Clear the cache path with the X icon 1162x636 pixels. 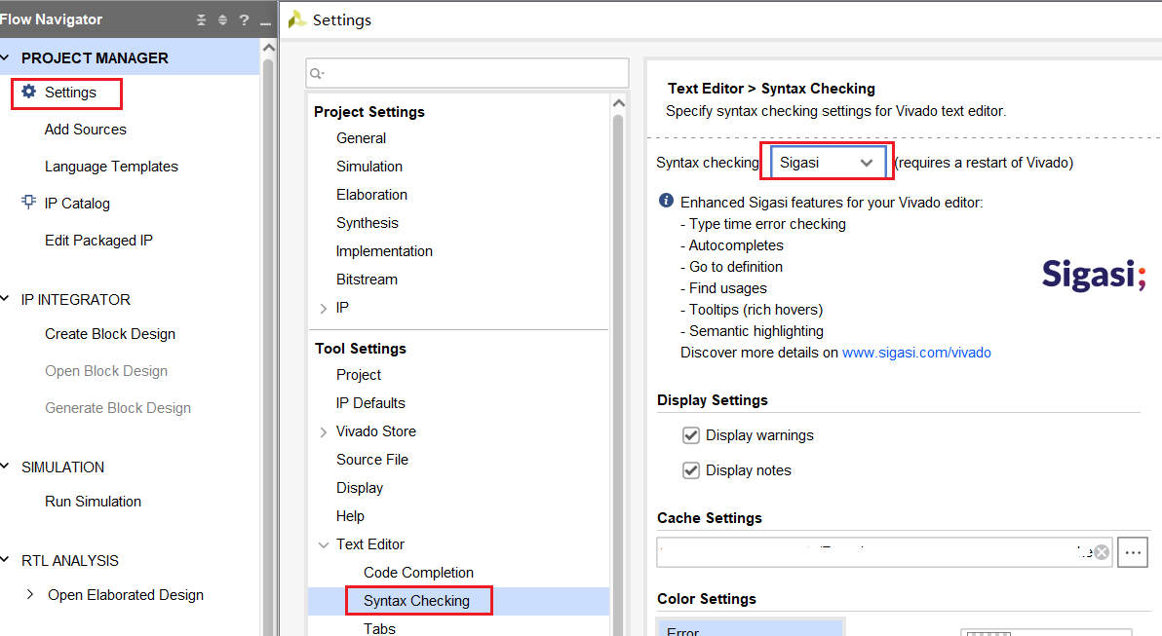tap(1102, 552)
